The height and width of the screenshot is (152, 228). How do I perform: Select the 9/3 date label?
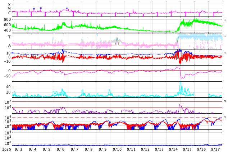click(19, 149)
